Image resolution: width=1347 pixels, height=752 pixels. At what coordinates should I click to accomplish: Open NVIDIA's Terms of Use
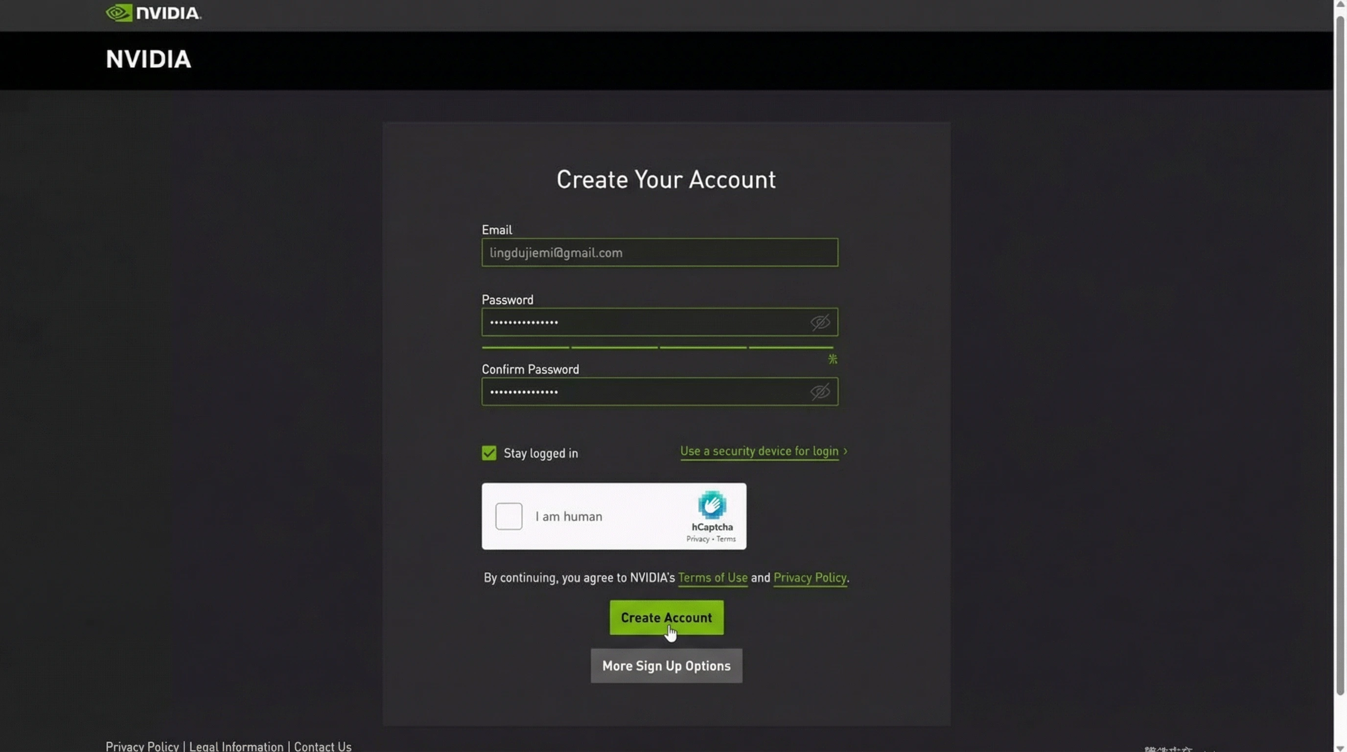(713, 577)
